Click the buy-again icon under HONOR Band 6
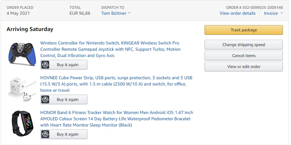Image resolution: width=291 pixels, height=145 pixels. [46, 134]
